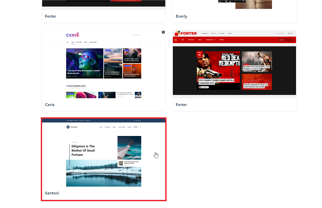Image resolution: width=322 pixels, height=208 pixels.
Task: Click the Santoni diamond logo icon
Action: tap(68, 127)
